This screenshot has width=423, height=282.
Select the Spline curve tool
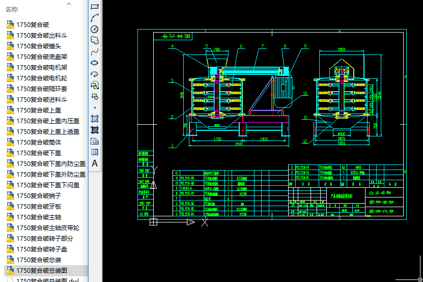click(x=95, y=51)
